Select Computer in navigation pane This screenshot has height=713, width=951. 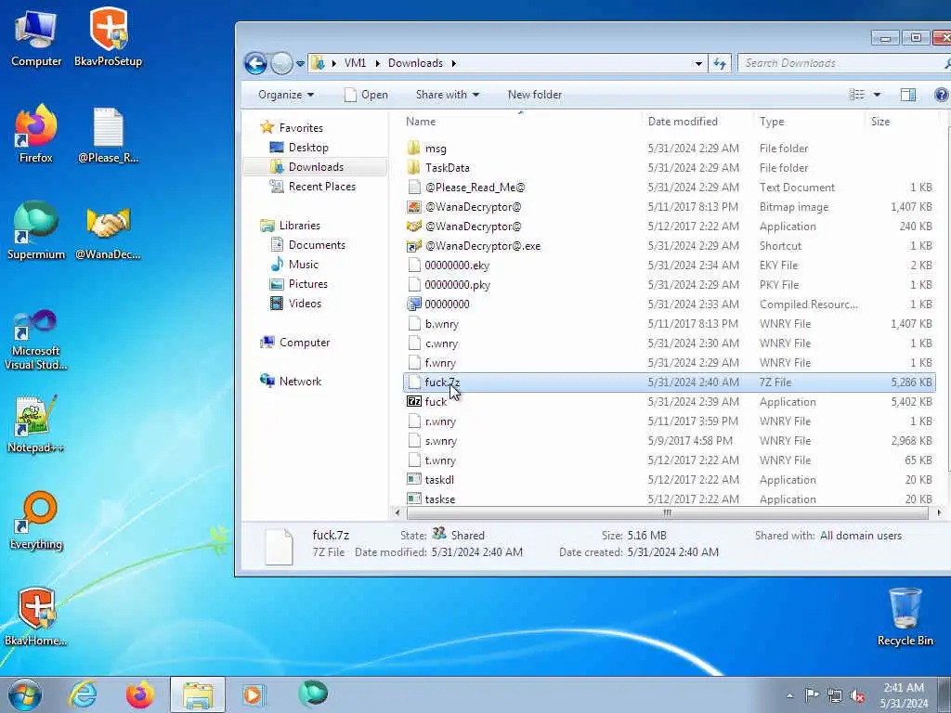[x=305, y=343]
